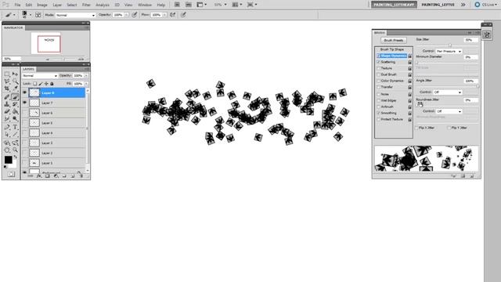Click the Brush Presets button

coord(394,40)
